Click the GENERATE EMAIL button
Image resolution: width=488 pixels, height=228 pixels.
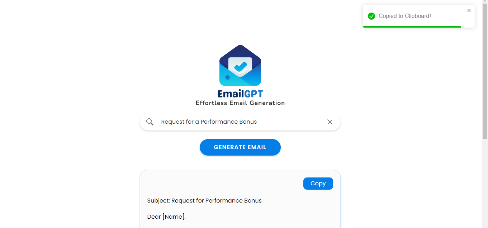[x=240, y=147]
